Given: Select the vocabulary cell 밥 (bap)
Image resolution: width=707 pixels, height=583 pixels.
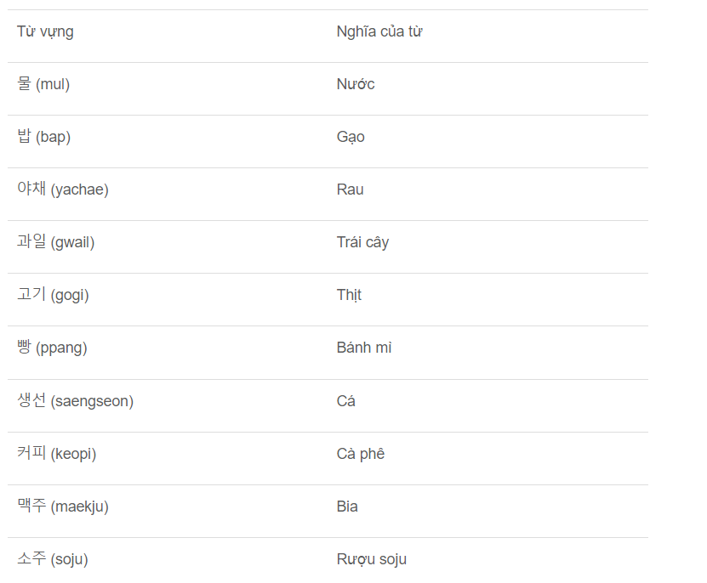Looking at the screenshot, I should tap(43, 137).
